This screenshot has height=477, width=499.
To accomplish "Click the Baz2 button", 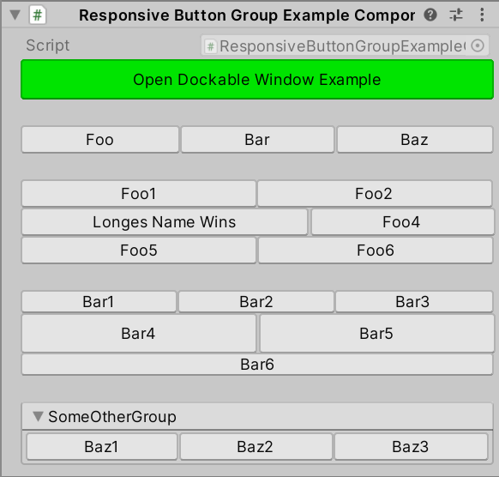I will [x=256, y=446].
